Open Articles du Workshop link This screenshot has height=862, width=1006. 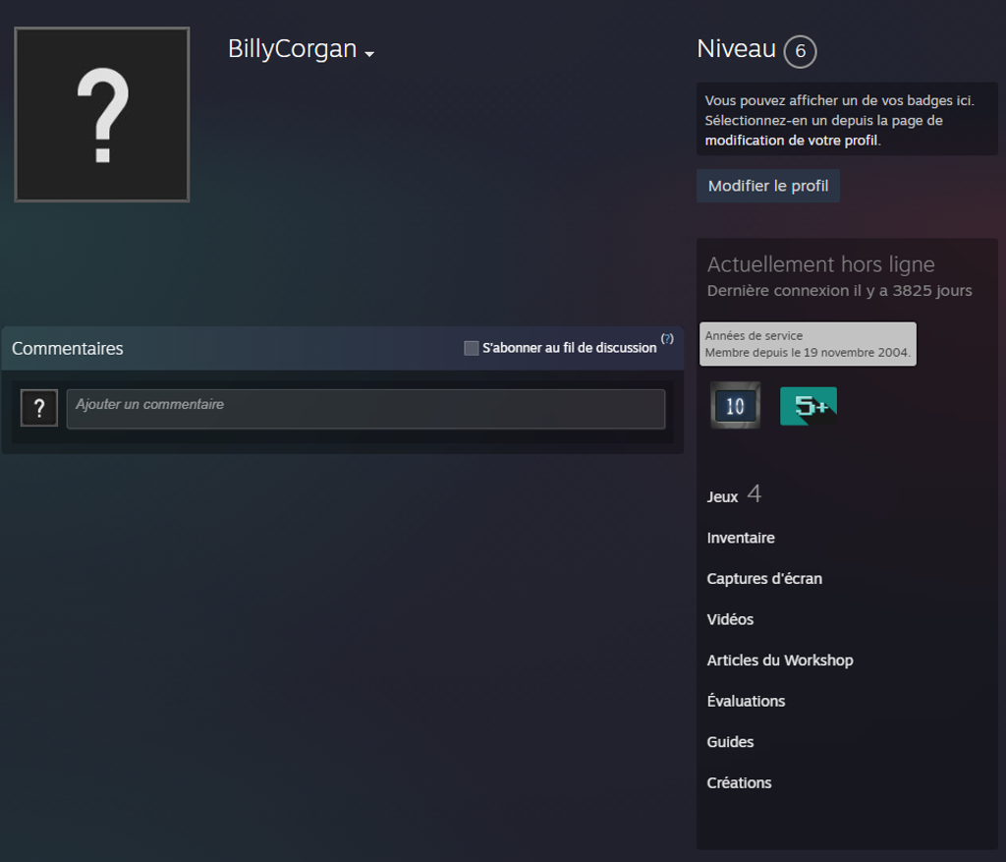pyautogui.click(x=779, y=661)
